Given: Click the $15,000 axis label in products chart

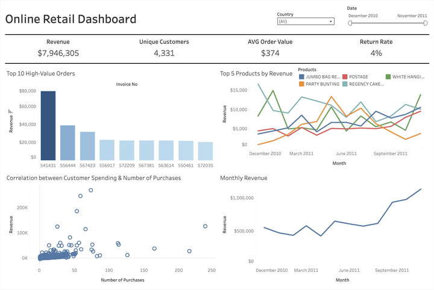Looking at the screenshot, I should [x=239, y=90].
